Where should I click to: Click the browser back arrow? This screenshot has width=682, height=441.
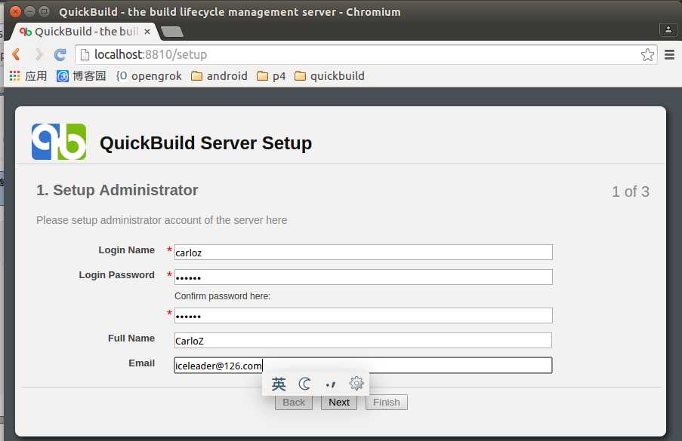tap(17, 54)
